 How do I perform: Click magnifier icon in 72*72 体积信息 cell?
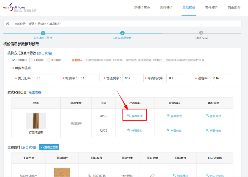[x=207, y=130]
